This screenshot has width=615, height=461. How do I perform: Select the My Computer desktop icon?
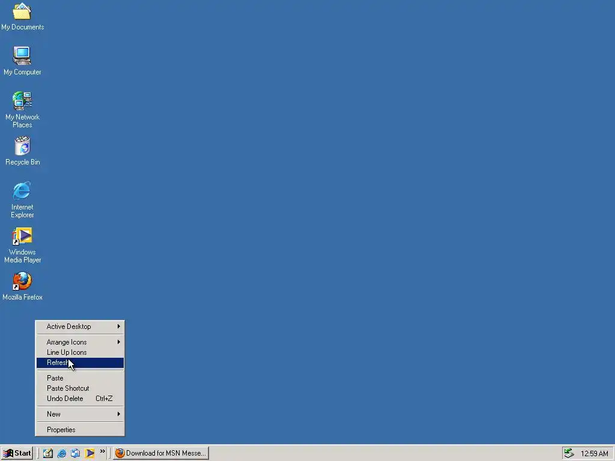(22, 61)
